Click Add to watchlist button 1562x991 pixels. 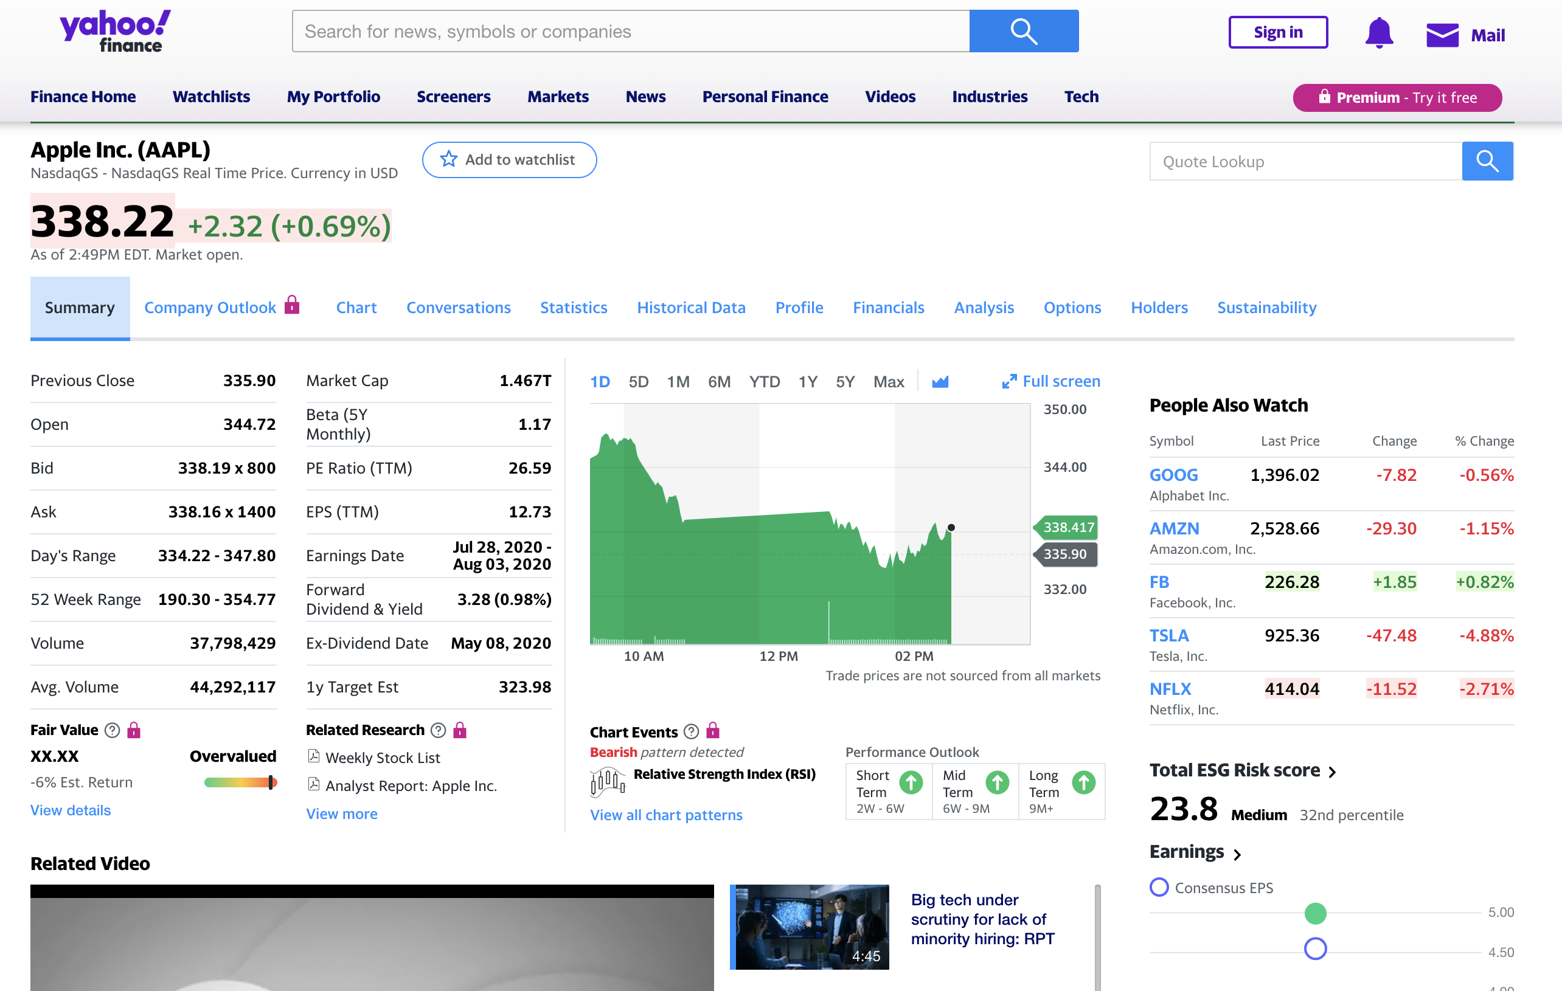[509, 159]
